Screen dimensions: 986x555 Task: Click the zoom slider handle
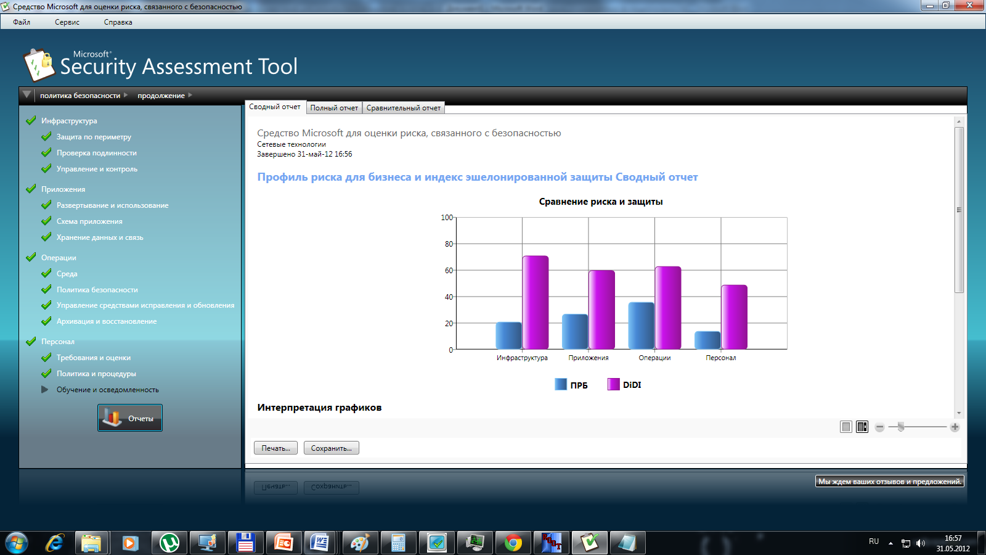[901, 427]
